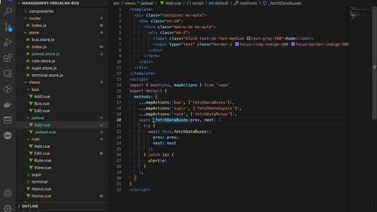Open Source Control view icon
Screen dimensions: 377x212
8,27
